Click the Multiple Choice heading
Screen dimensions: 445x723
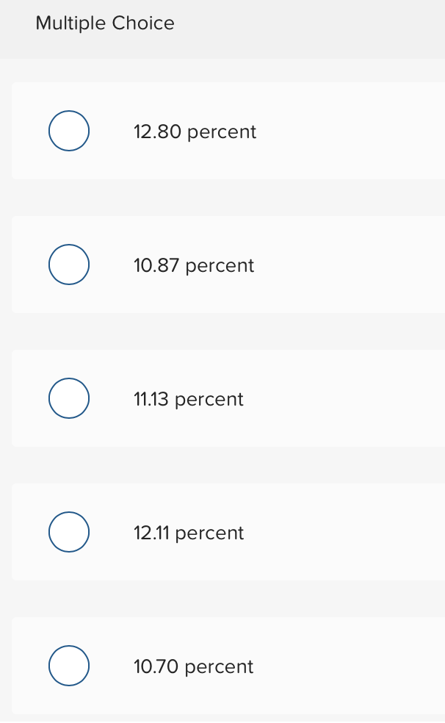(105, 24)
